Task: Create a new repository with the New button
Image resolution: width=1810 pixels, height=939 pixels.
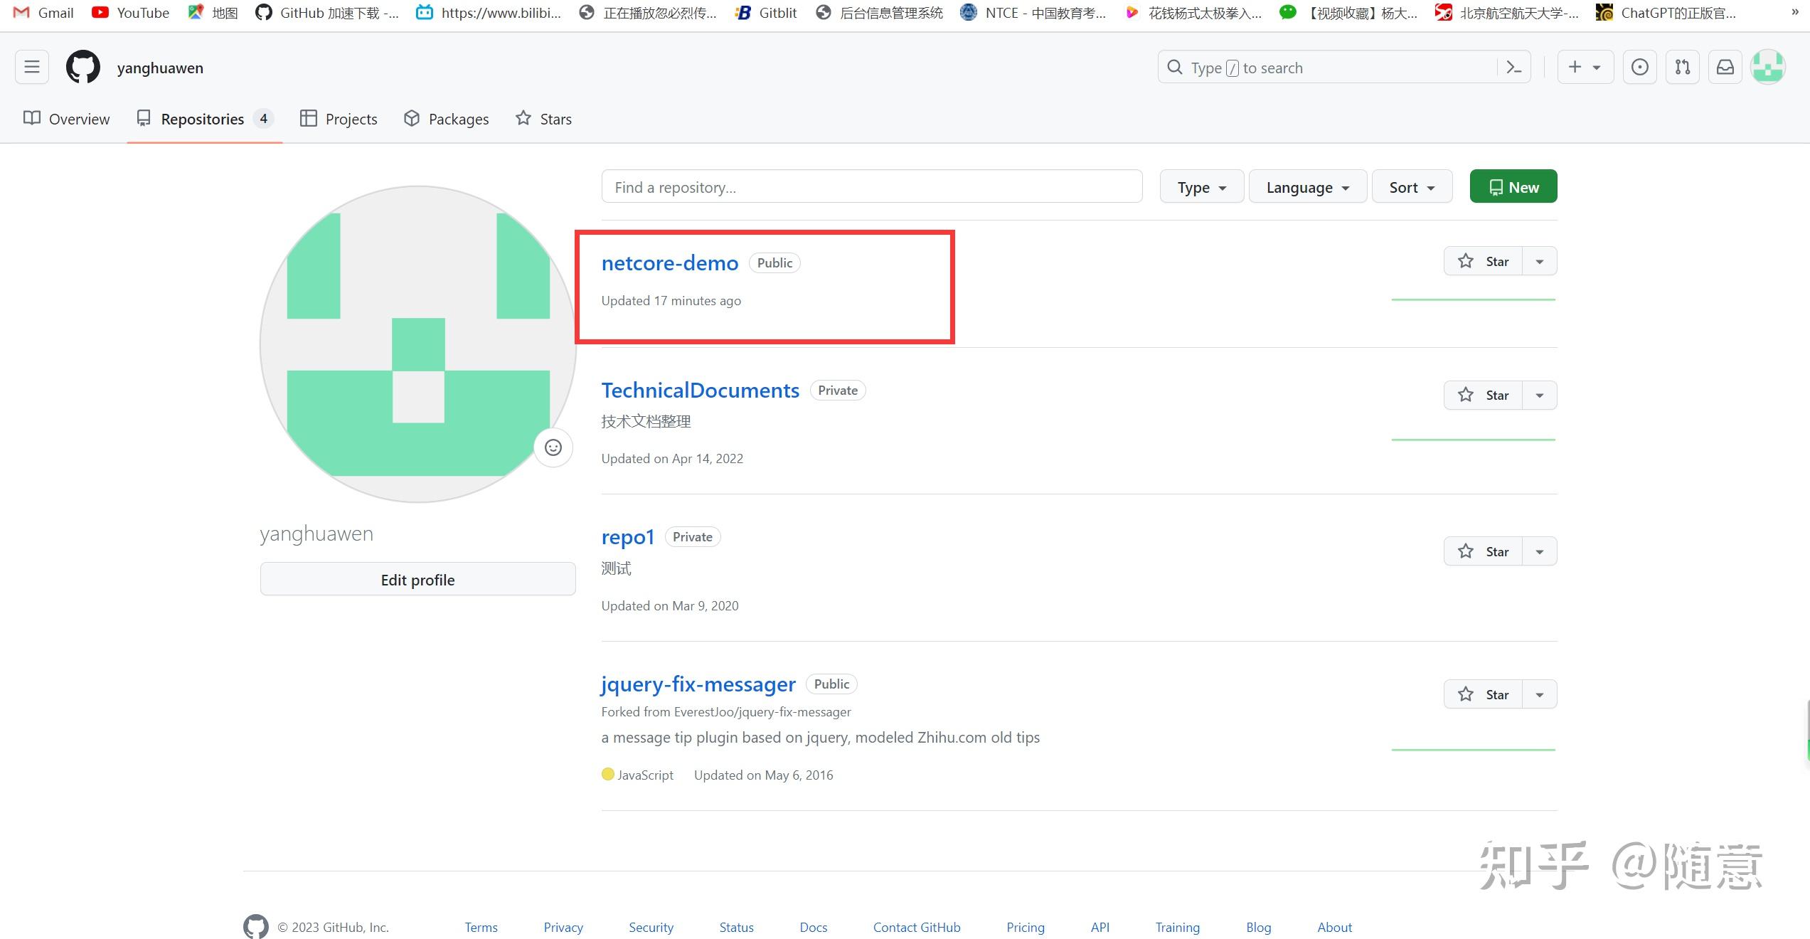Action: click(x=1513, y=186)
